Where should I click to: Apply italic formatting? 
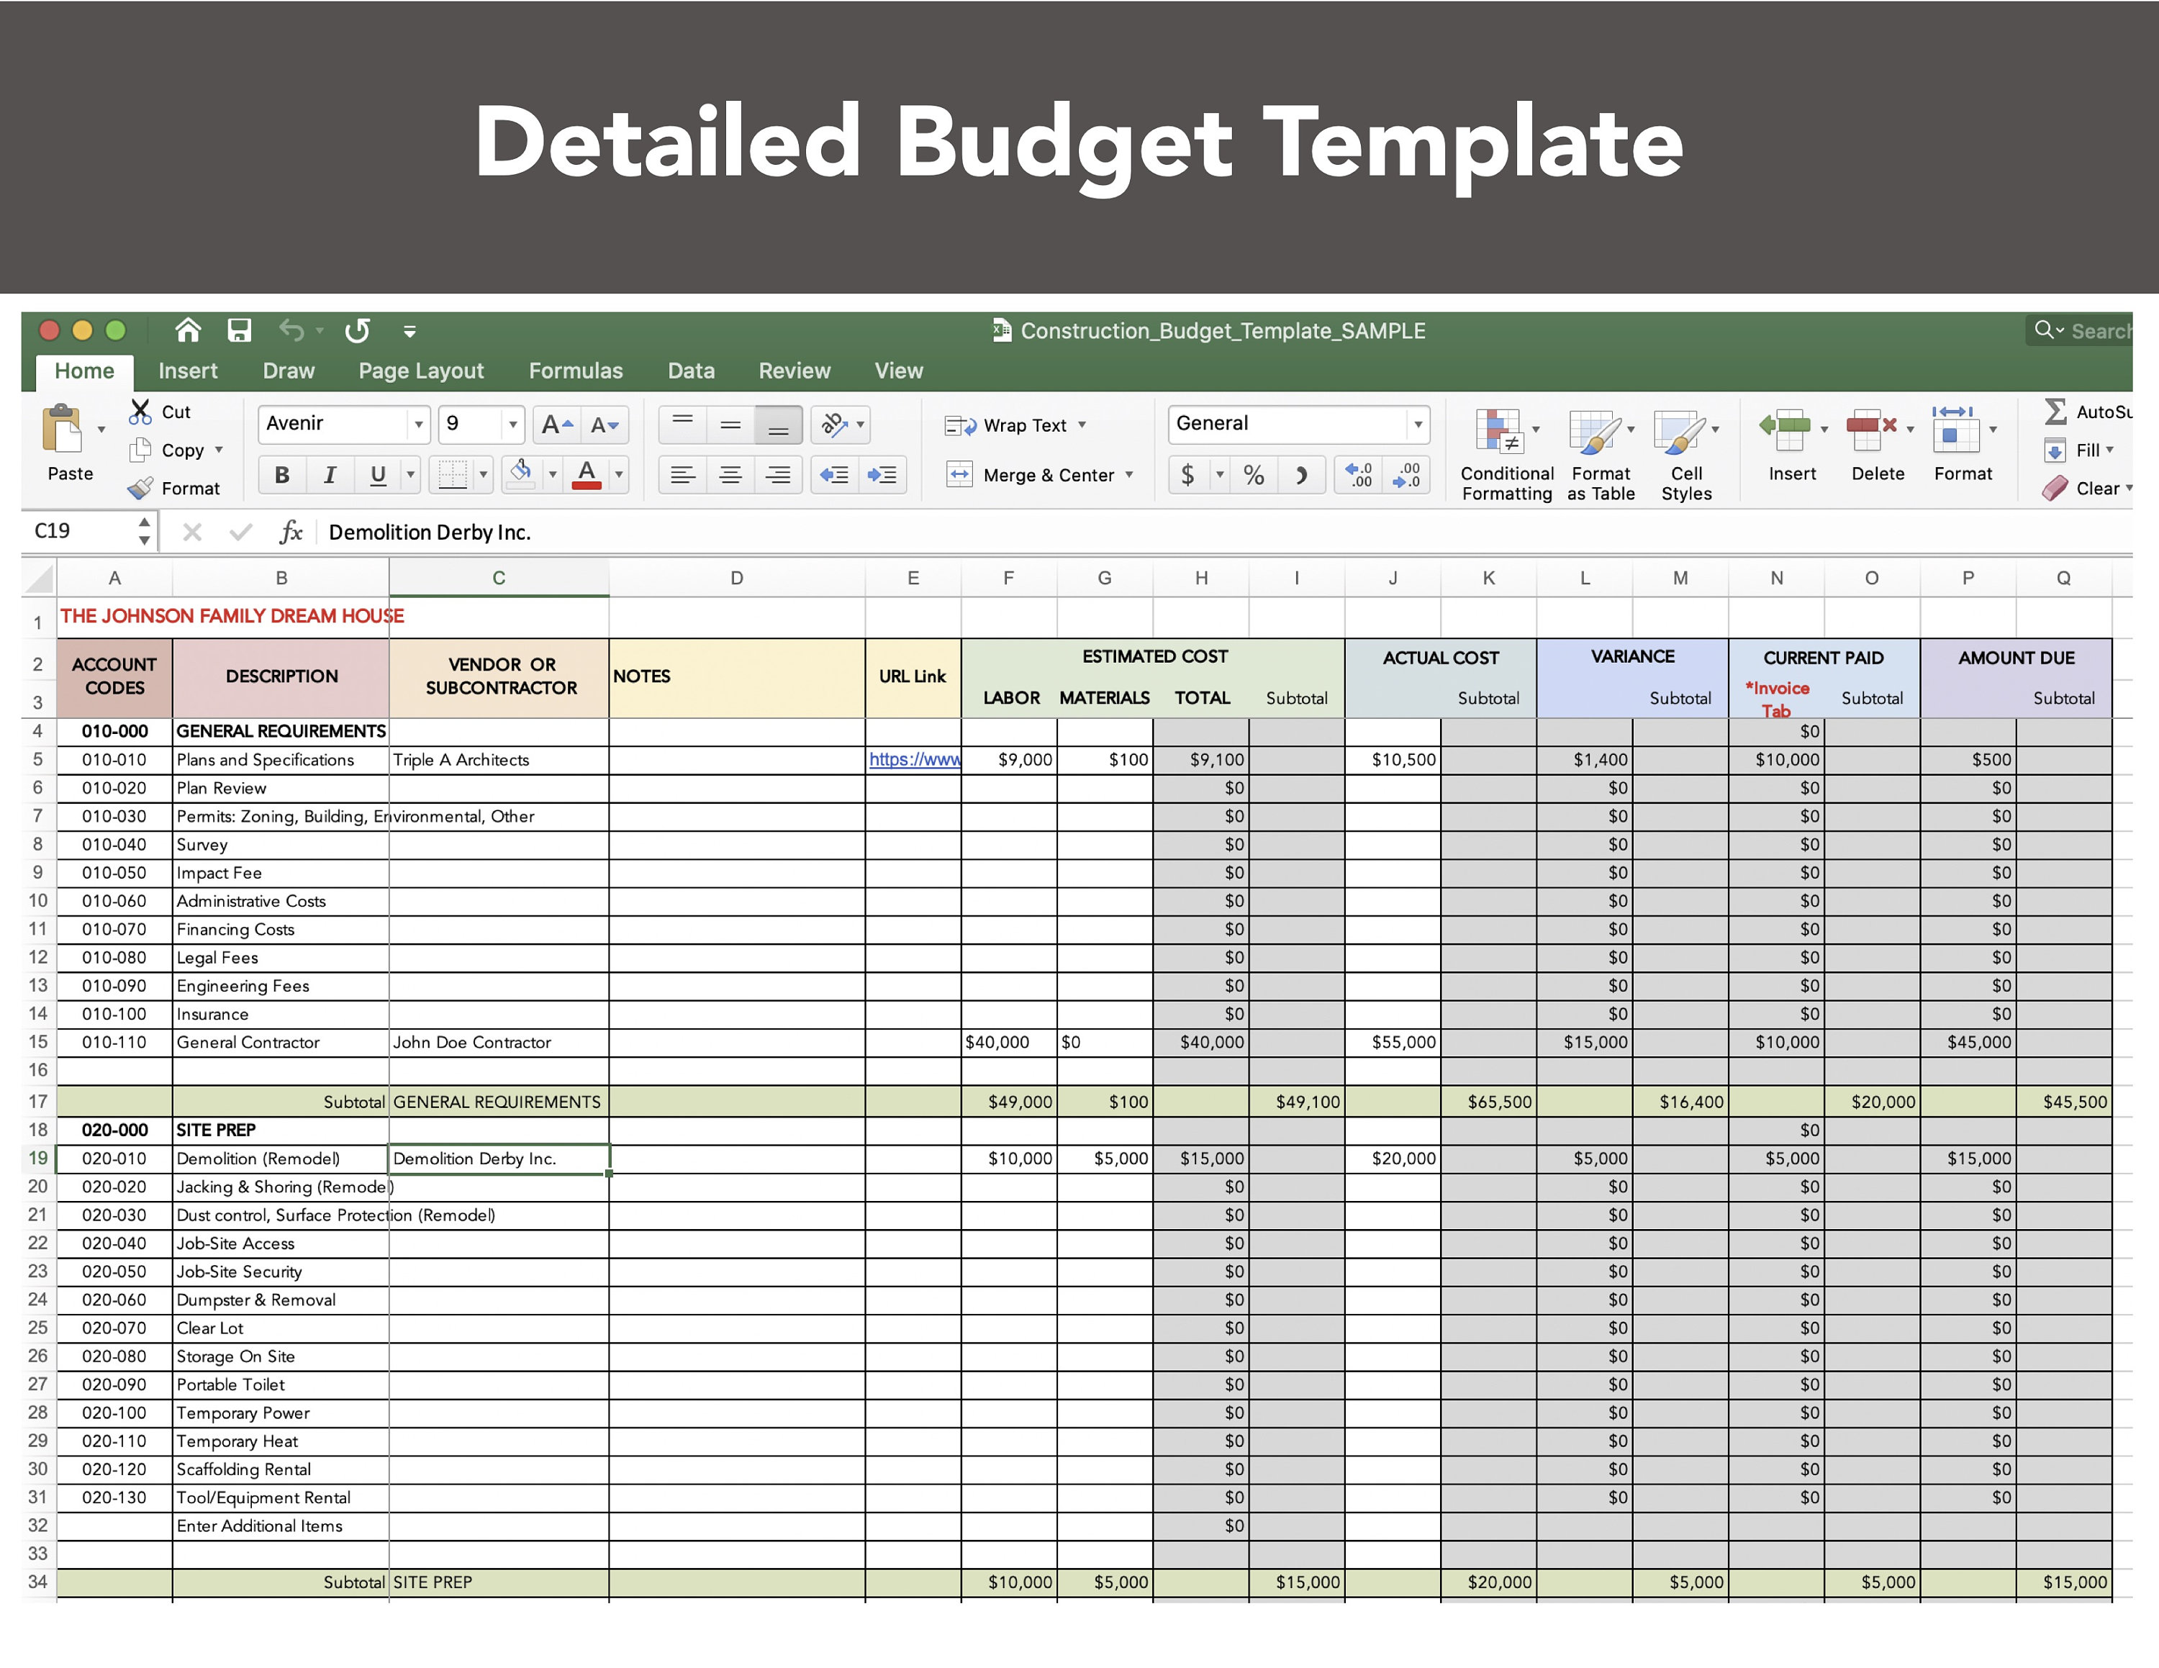[x=330, y=474]
